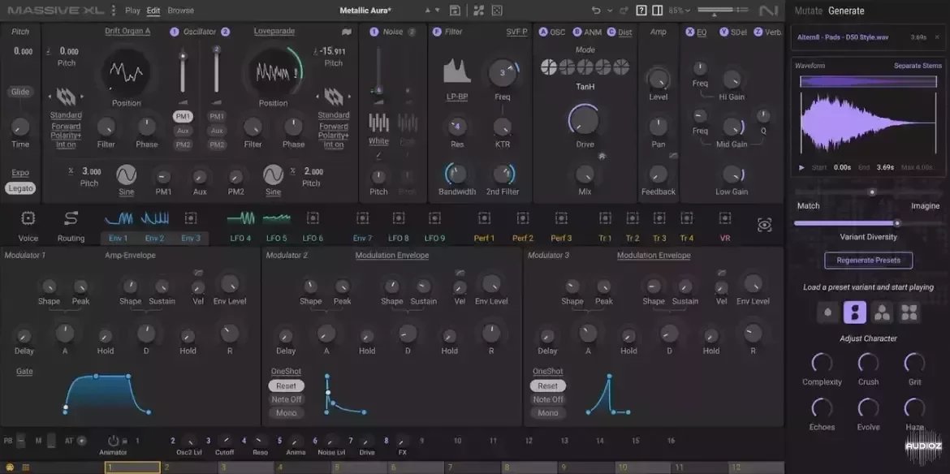
Task: Toggle the side panel layout icon
Action: pyautogui.click(x=658, y=11)
